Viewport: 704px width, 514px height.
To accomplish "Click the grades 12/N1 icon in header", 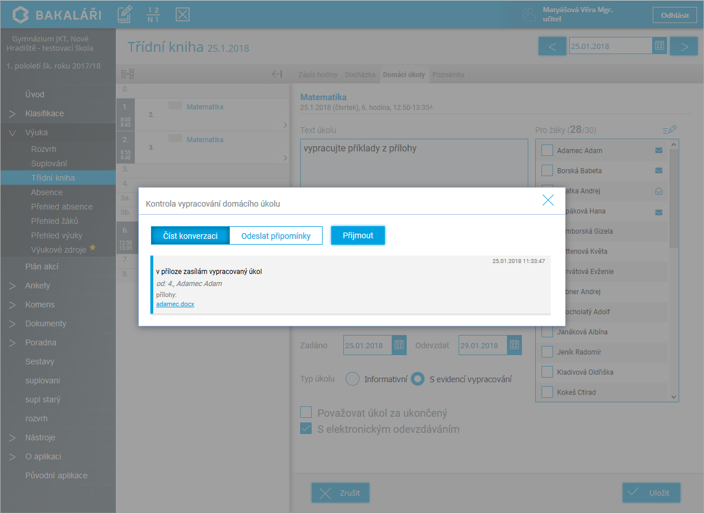I will point(153,14).
